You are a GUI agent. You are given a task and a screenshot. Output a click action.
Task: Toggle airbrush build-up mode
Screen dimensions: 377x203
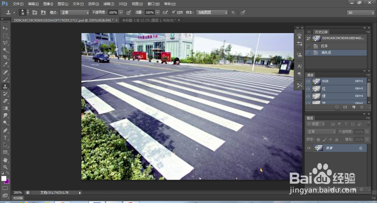click(165, 12)
